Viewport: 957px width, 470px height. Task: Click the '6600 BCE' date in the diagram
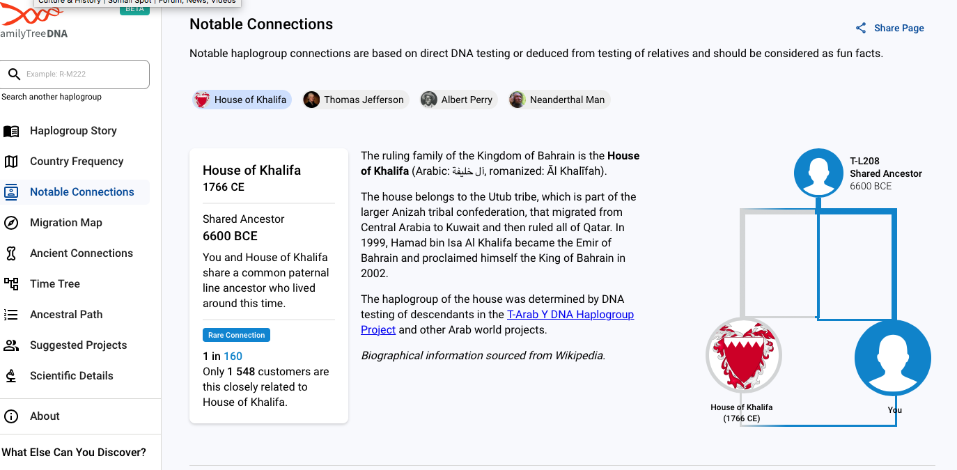click(x=871, y=186)
